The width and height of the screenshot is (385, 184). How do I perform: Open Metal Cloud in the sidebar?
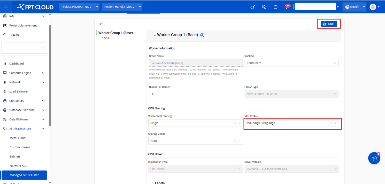[x=18, y=138]
